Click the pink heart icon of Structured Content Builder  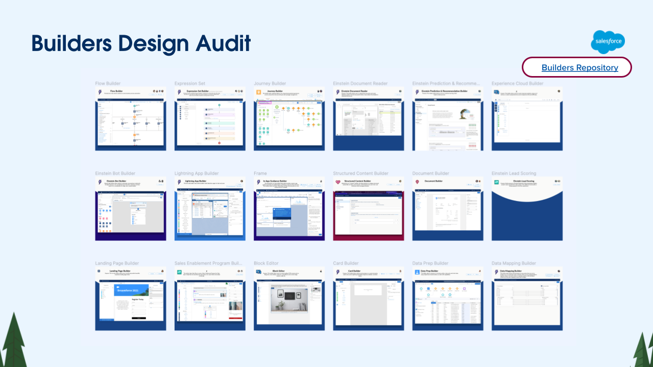338,182
